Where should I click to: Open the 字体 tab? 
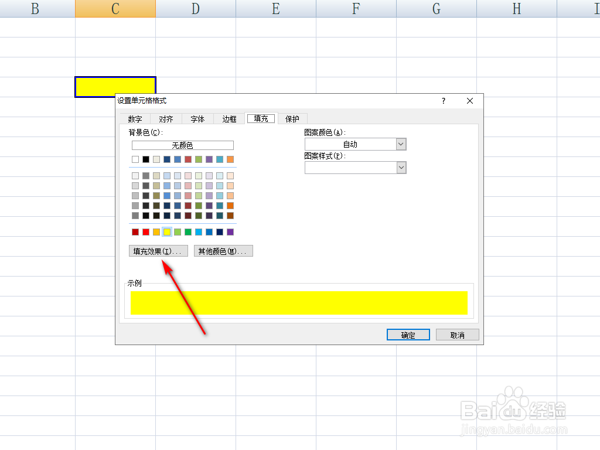click(198, 119)
